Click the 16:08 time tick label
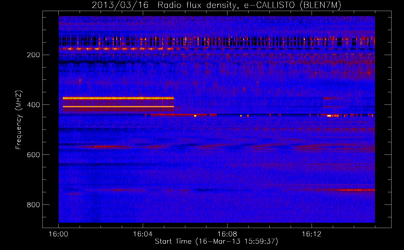This screenshot has height=250, width=404. (227, 234)
